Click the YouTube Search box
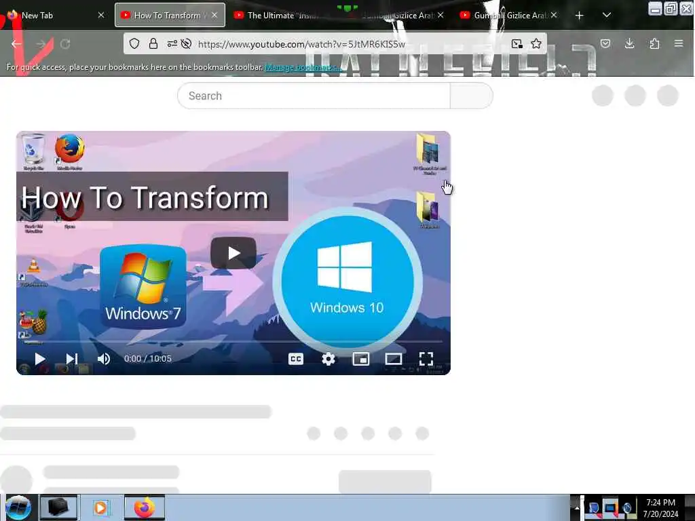This screenshot has height=521, width=695. point(314,96)
